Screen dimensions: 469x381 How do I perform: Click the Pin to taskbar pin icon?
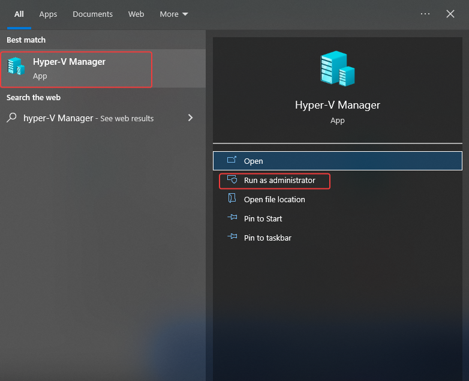pyautogui.click(x=232, y=237)
